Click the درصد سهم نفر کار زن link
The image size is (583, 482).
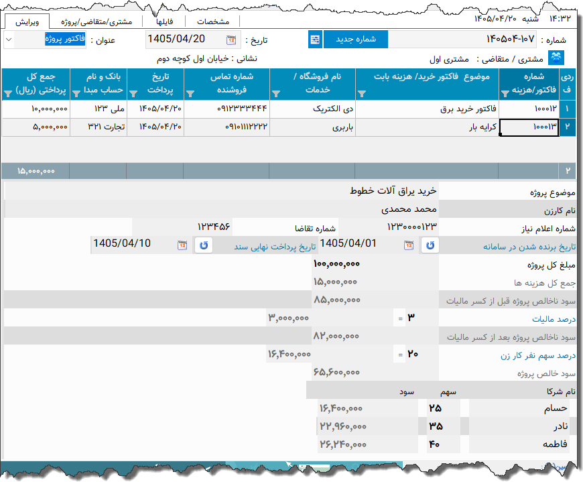click(538, 355)
